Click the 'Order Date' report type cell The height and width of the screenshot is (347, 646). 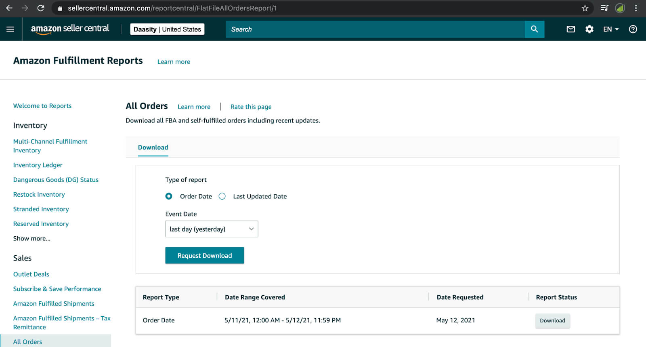tap(159, 320)
